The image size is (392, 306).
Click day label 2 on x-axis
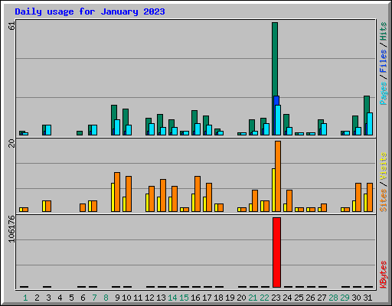click(37, 298)
